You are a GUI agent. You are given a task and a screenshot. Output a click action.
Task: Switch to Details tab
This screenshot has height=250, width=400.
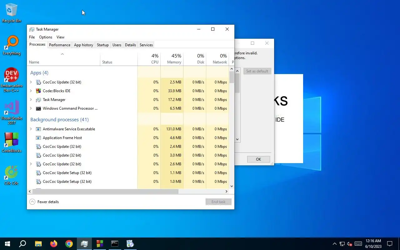pos(130,45)
